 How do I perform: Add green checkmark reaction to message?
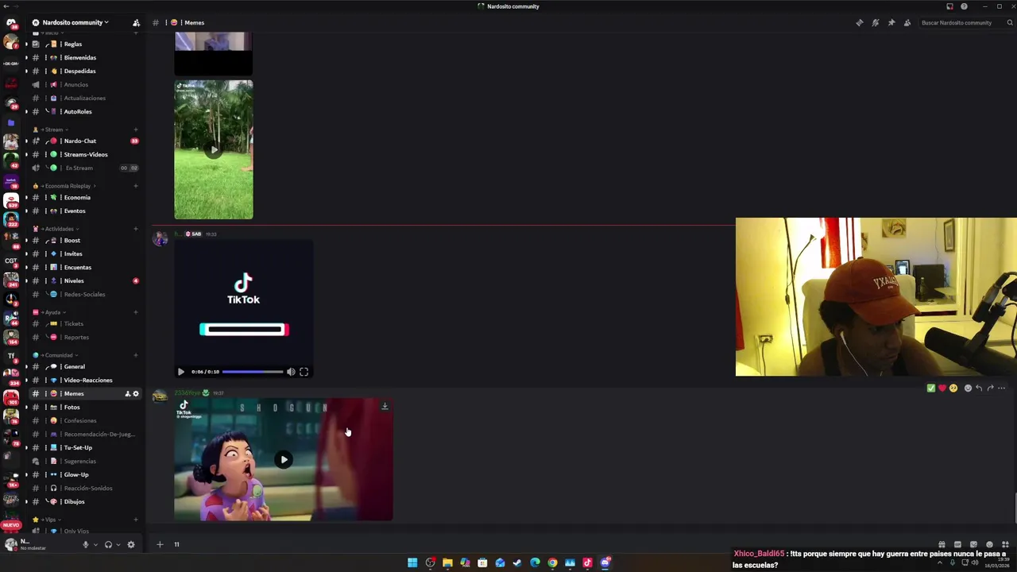pyautogui.click(x=931, y=388)
